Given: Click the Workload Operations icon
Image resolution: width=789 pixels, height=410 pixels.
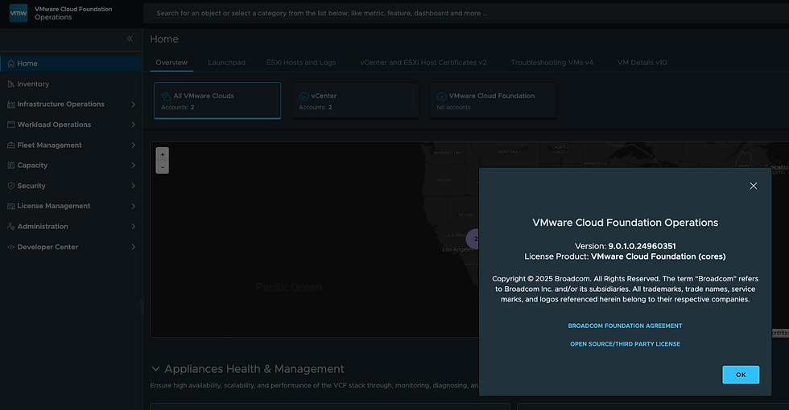Looking at the screenshot, I should [11, 125].
